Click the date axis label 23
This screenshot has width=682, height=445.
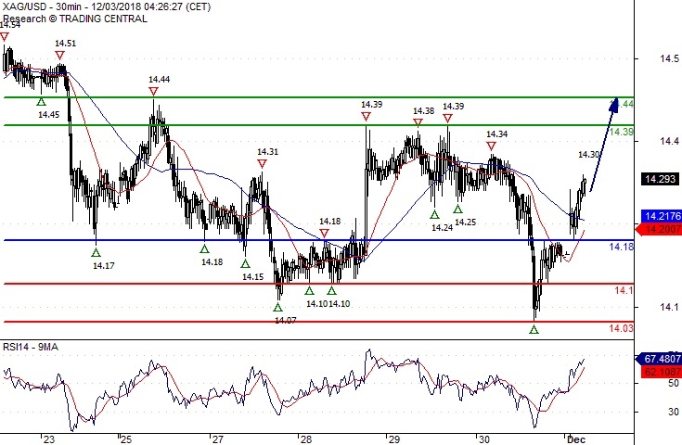[x=49, y=439]
